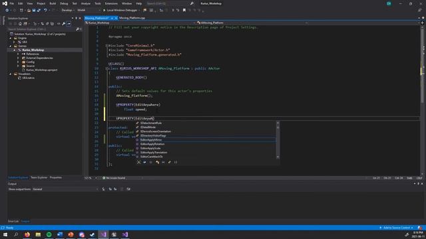426x239 pixels.
Task: Toggle first IntelliSense filter icon below the list
Action: pyautogui.click(x=138, y=162)
